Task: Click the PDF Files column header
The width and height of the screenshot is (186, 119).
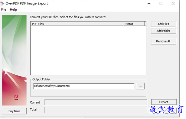Action: pos(77,24)
